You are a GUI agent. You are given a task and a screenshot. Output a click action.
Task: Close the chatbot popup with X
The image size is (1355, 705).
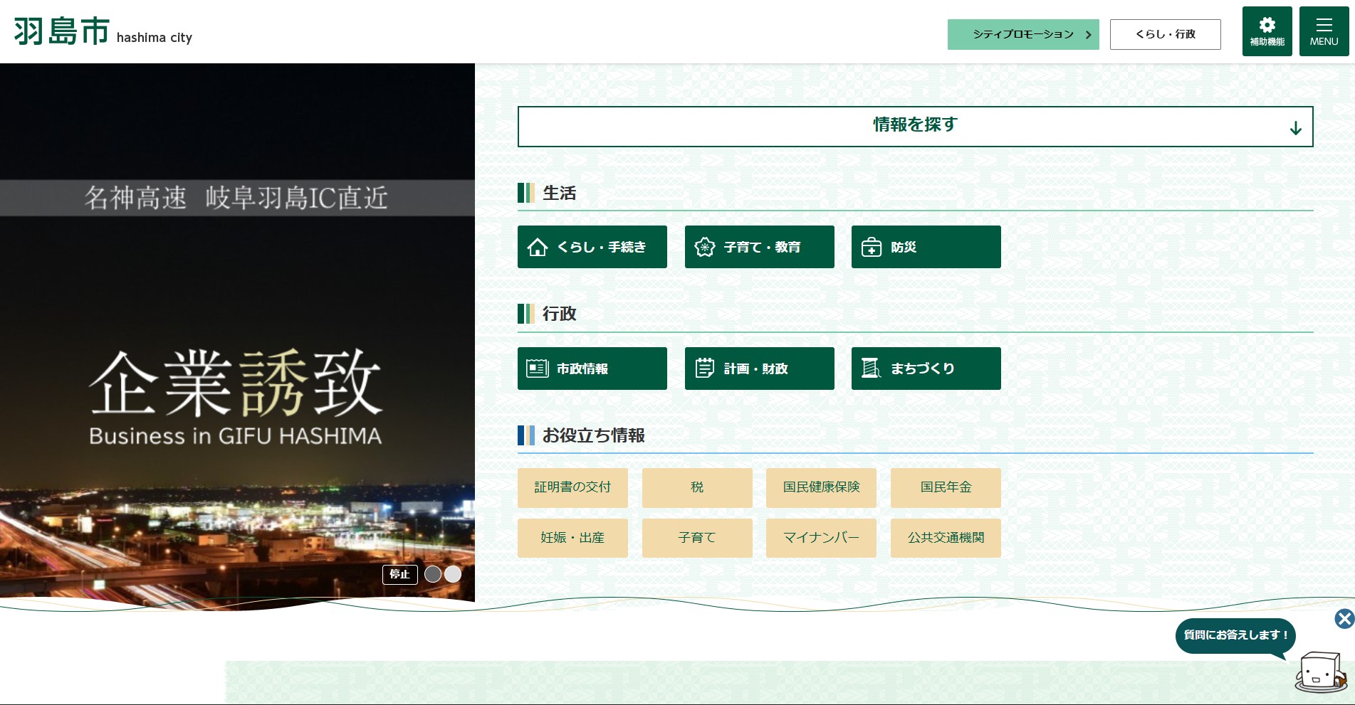point(1344,619)
